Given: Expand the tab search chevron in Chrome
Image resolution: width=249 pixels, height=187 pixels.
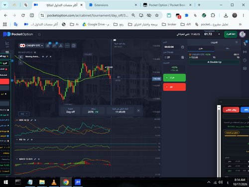Looking at the screenshot, I should tap(5, 5).
